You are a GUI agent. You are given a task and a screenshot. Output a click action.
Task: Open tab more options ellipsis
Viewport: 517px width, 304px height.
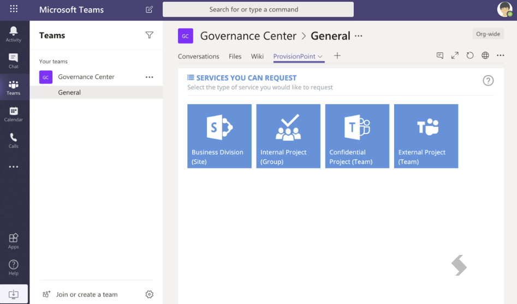[x=501, y=55]
